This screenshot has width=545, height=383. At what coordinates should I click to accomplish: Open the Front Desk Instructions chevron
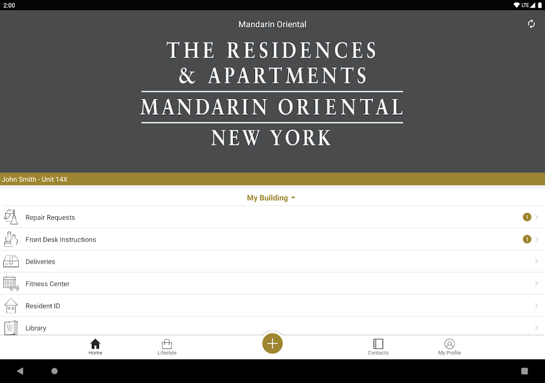tap(536, 239)
